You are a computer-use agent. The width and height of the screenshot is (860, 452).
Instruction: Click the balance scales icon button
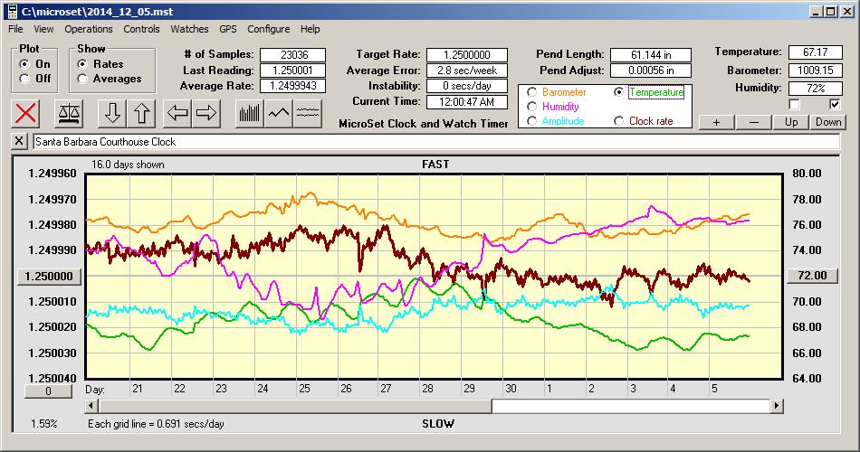pos(68,113)
